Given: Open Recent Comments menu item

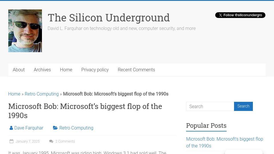Looking at the screenshot, I should [136, 70].
